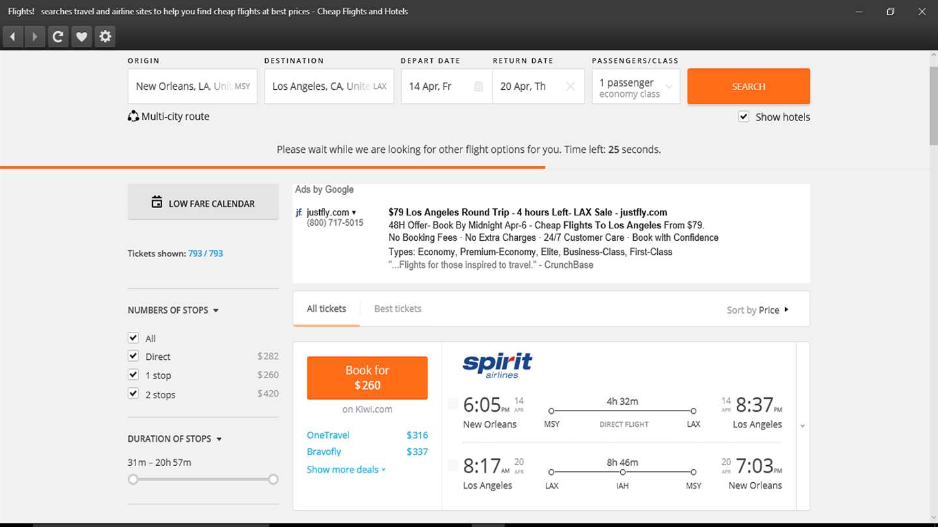The image size is (938, 527).
Task: Tick the box beside 8:17 return flight
Action: (453, 465)
